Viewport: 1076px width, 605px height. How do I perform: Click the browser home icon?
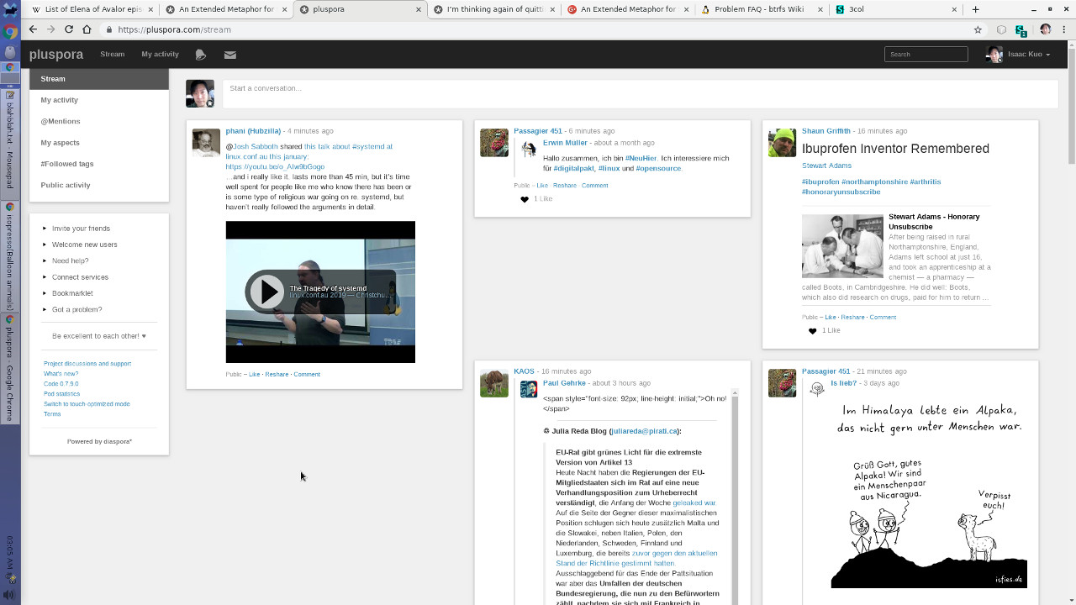click(87, 29)
